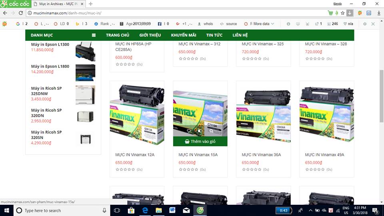This screenshot has width=384, height=216.
Task: Open SEO toolbar settings gear icon
Action: (x=365, y=24)
